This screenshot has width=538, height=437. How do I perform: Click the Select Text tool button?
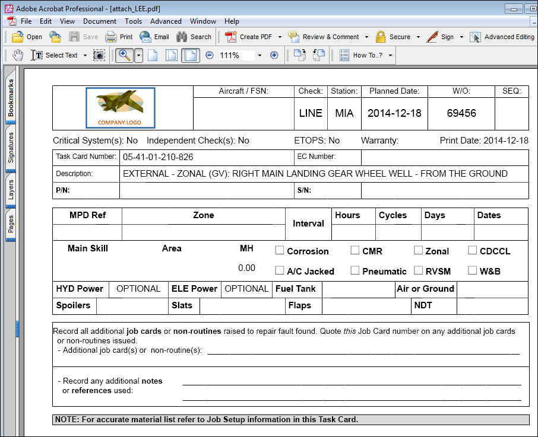pos(55,55)
